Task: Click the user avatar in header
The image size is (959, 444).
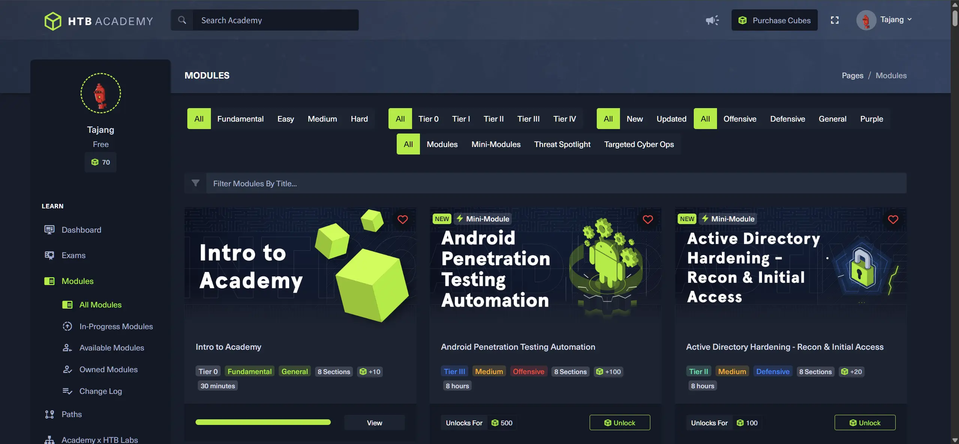Action: coord(866,20)
